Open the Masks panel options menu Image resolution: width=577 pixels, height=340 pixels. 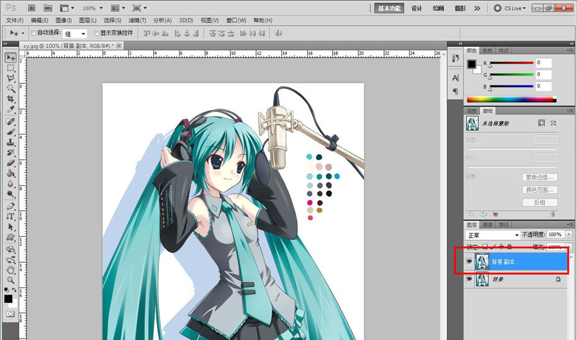coord(570,111)
